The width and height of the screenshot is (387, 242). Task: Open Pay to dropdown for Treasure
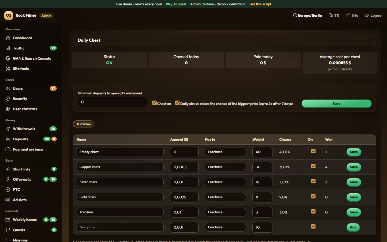tap(225, 212)
